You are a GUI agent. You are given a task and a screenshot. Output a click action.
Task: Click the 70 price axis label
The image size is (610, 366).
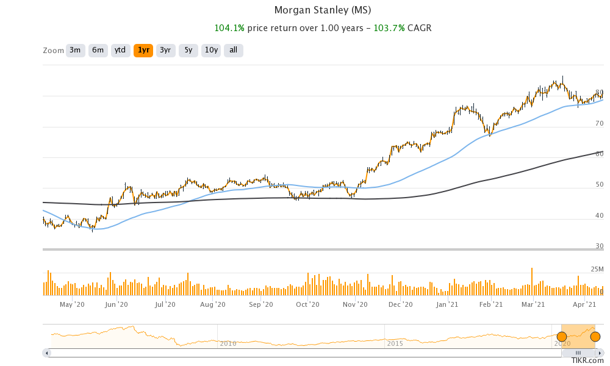pyautogui.click(x=600, y=124)
